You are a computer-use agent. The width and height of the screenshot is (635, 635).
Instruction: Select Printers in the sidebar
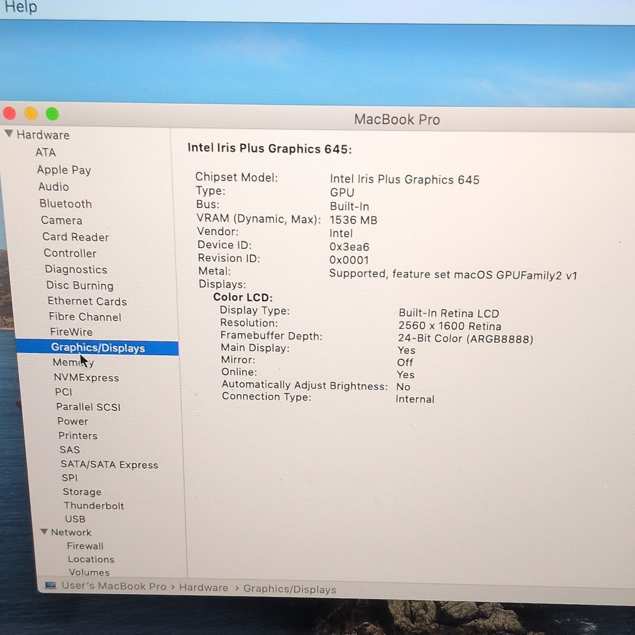click(78, 436)
